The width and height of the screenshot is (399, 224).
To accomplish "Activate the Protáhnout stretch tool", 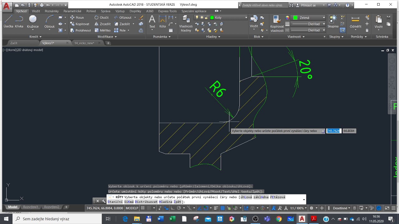I will [x=80, y=30].
